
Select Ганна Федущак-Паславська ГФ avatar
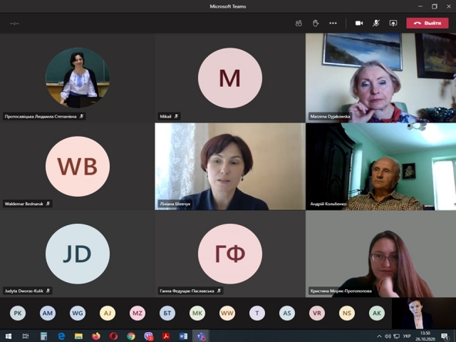(230, 254)
